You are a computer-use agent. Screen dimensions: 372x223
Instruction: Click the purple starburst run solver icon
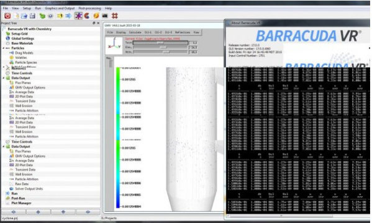click(x=78, y=16)
